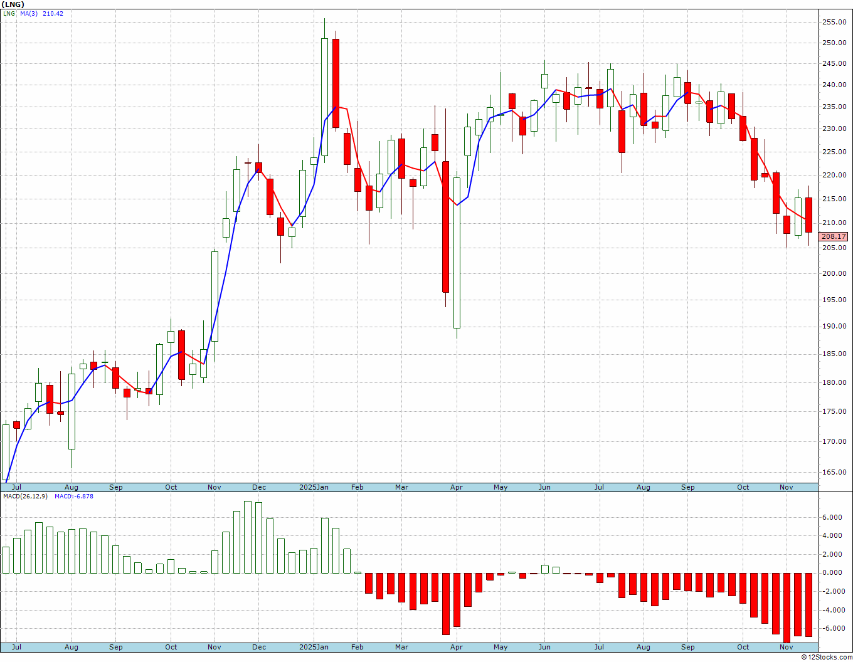Click the 215.00 price axis label
This screenshot has height=662, width=853.
coord(834,199)
